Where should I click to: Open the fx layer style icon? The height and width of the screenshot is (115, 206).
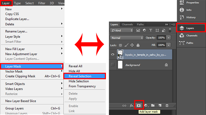(x=132, y=105)
